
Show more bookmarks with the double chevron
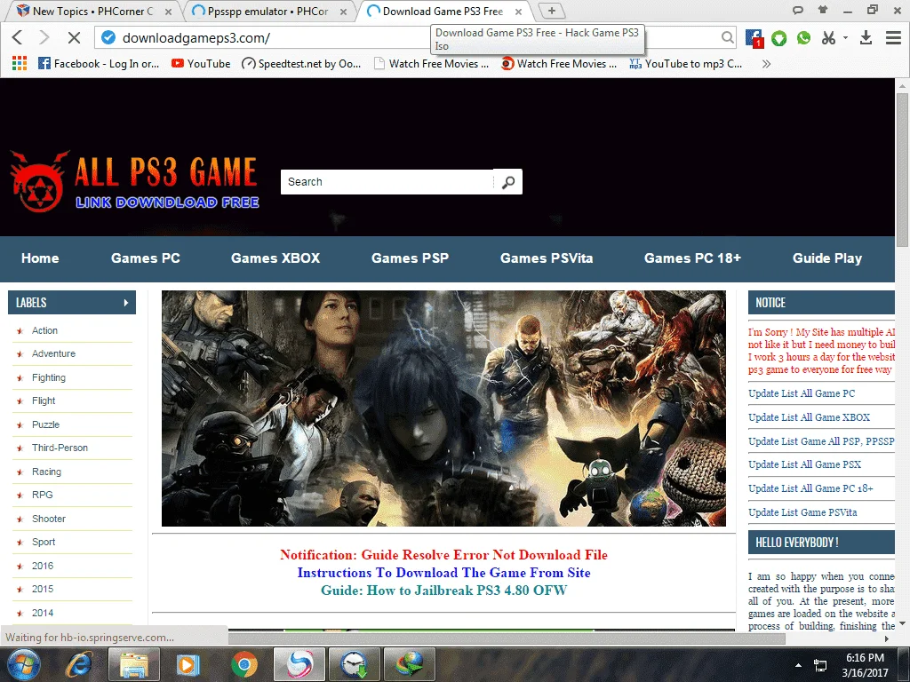pyautogui.click(x=766, y=64)
